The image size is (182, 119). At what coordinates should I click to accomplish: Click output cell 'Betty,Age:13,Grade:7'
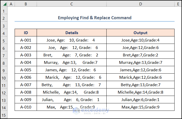pos(140,85)
